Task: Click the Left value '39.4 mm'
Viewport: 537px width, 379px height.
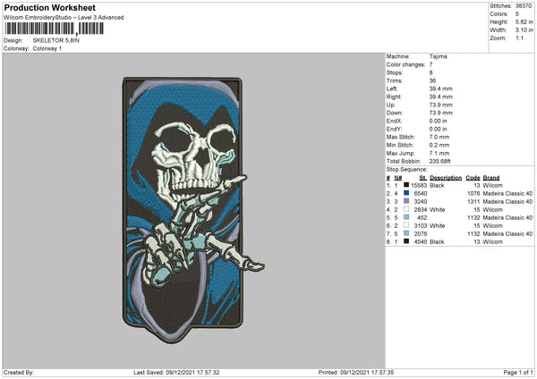Action: 440,88
